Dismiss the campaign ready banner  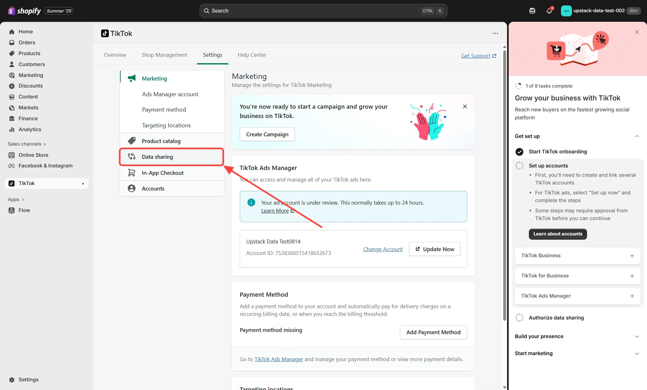point(465,106)
